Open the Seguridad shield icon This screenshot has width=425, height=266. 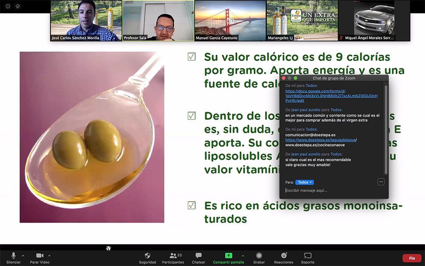(x=147, y=255)
